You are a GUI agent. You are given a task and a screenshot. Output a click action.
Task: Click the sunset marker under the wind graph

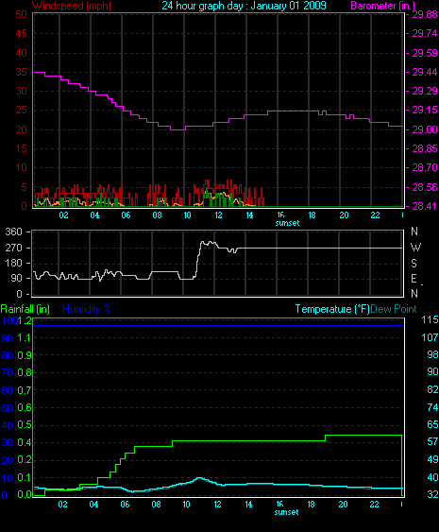287,223
